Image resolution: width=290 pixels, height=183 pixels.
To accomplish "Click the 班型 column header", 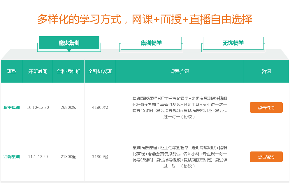I will click(x=12, y=71).
